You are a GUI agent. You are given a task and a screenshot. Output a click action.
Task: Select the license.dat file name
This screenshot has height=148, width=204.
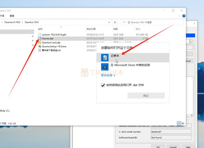click(47, 39)
